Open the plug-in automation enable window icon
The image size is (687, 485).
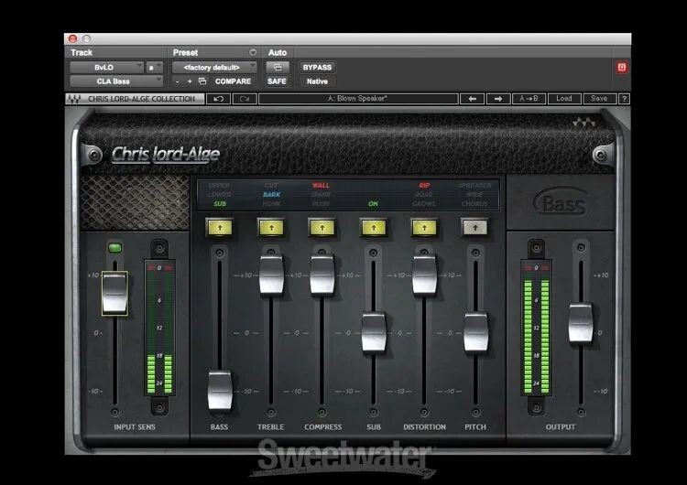276,67
